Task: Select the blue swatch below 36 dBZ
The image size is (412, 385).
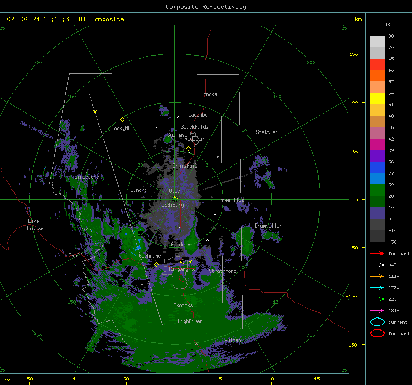Action: pyautogui.click(x=377, y=167)
